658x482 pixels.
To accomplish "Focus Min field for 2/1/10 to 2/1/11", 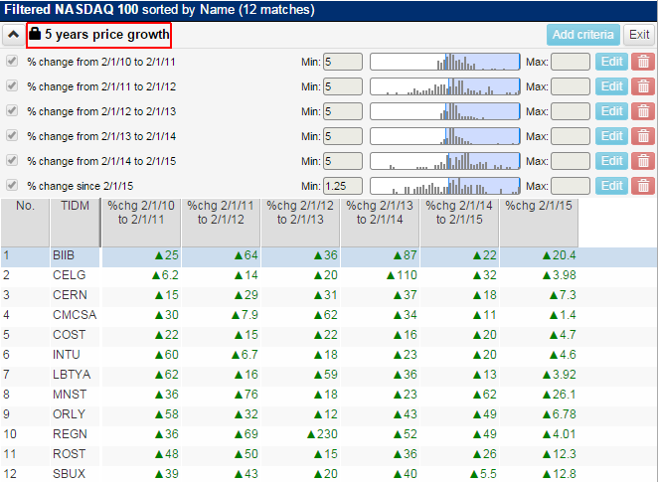I will click(343, 62).
